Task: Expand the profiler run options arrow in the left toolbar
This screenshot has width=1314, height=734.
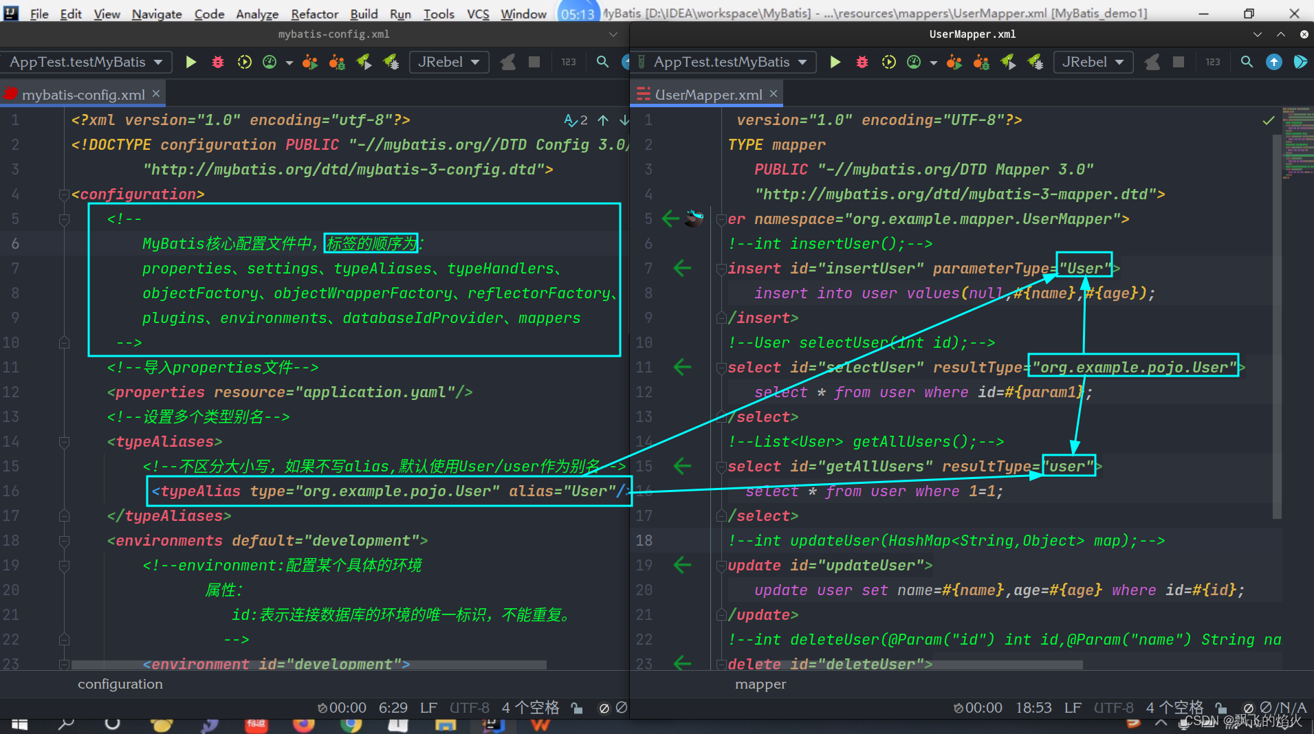Action: tap(289, 63)
